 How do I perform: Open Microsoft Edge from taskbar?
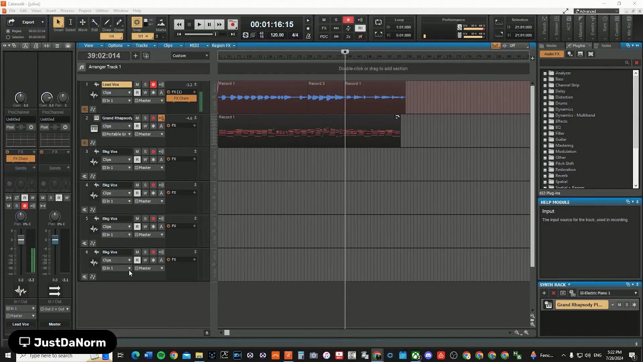coord(135,355)
